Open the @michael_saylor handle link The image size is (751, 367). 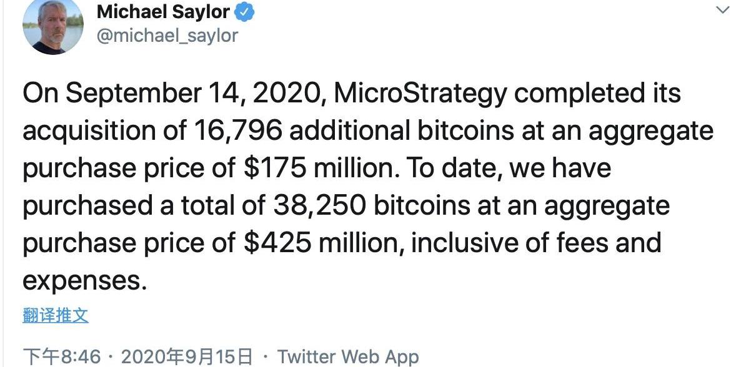coord(167,35)
